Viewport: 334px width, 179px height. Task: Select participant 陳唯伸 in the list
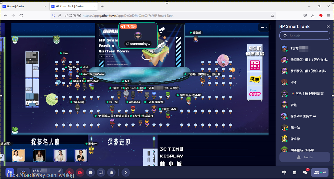pos(305,139)
